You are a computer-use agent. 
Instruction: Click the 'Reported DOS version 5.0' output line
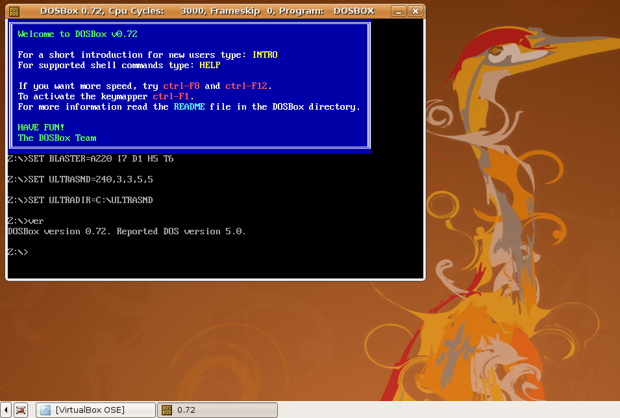click(x=127, y=231)
